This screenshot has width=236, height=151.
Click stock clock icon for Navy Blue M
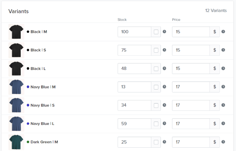[164, 87]
